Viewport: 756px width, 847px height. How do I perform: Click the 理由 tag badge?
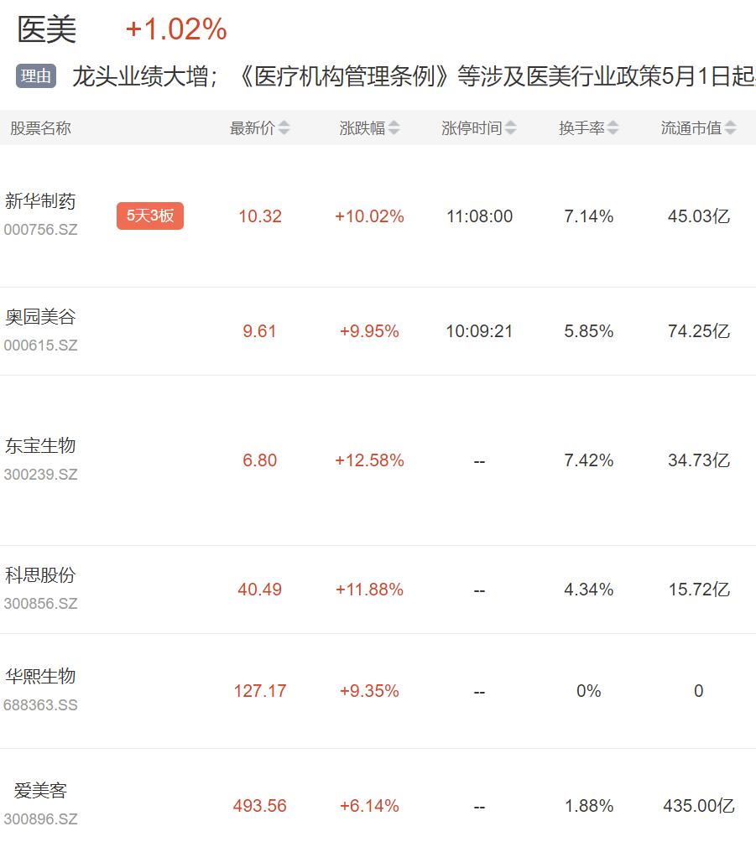point(36,76)
